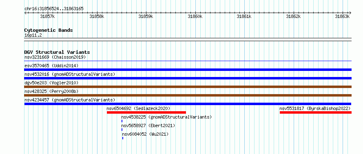Click the chr16:31856524..31863165 coordinate label
Viewport: 363px width, 154px height.
pyautogui.click(x=54, y=9)
